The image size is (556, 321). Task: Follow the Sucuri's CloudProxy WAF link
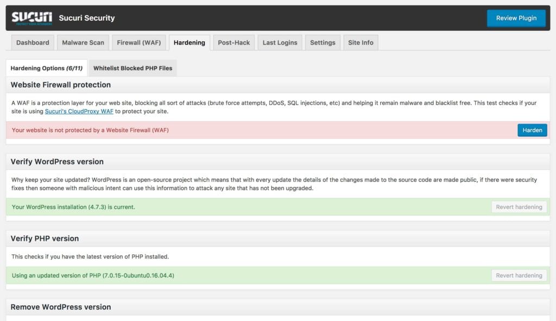(x=79, y=111)
